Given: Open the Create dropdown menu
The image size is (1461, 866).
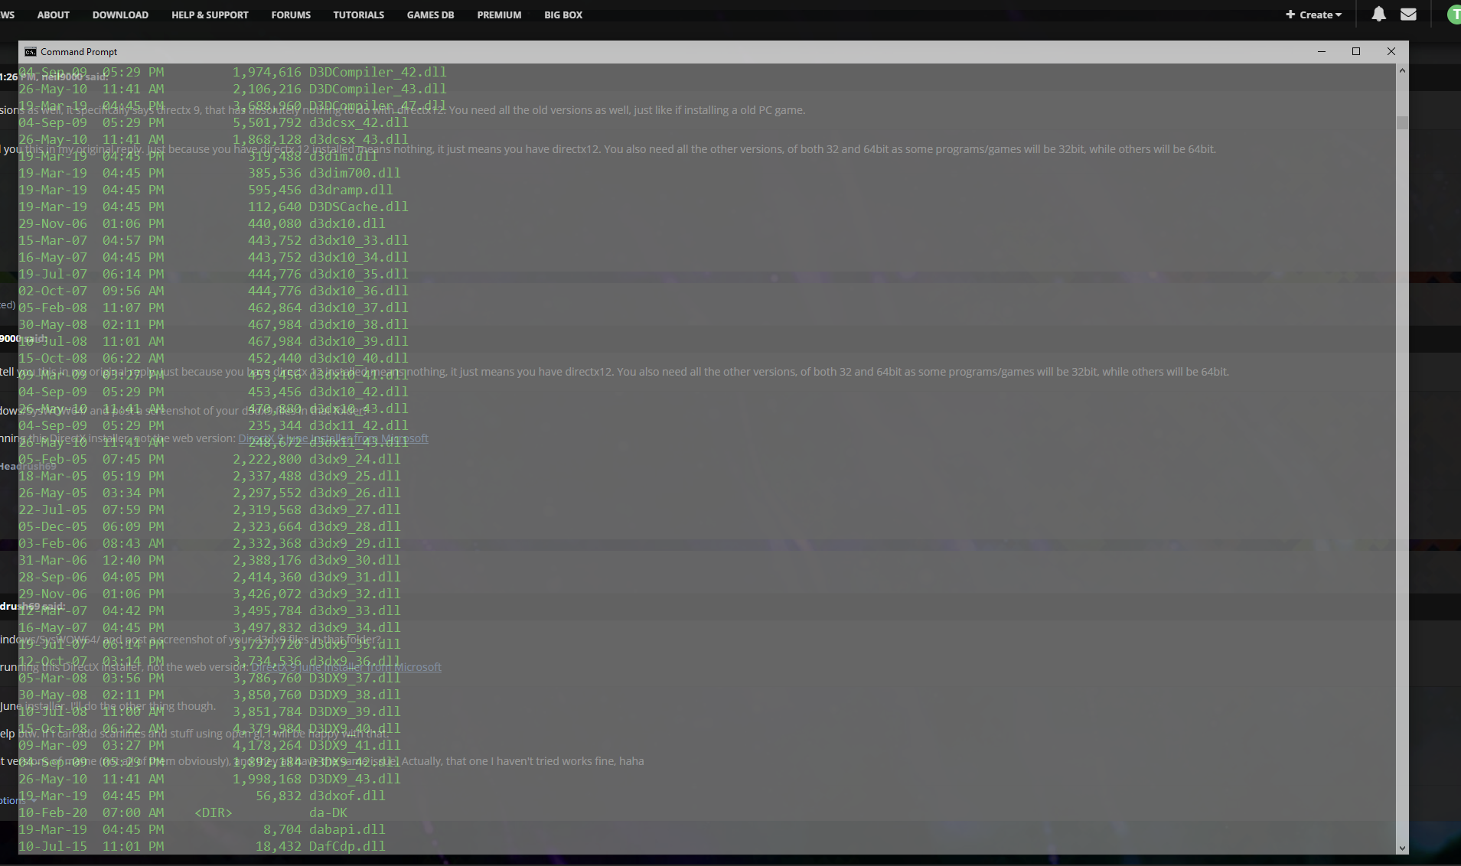Looking at the screenshot, I should [x=1313, y=15].
